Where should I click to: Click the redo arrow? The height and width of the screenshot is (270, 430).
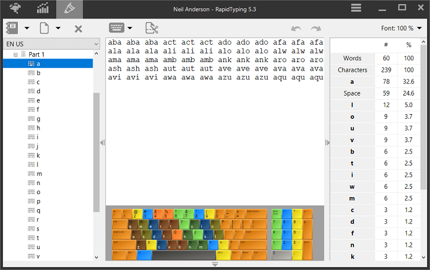[316, 29]
